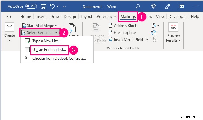Select the Mailings tab
Image resolution: width=203 pixels, height=120 pixels.
pos(128,17)
